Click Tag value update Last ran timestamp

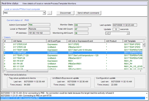[34, 81]
